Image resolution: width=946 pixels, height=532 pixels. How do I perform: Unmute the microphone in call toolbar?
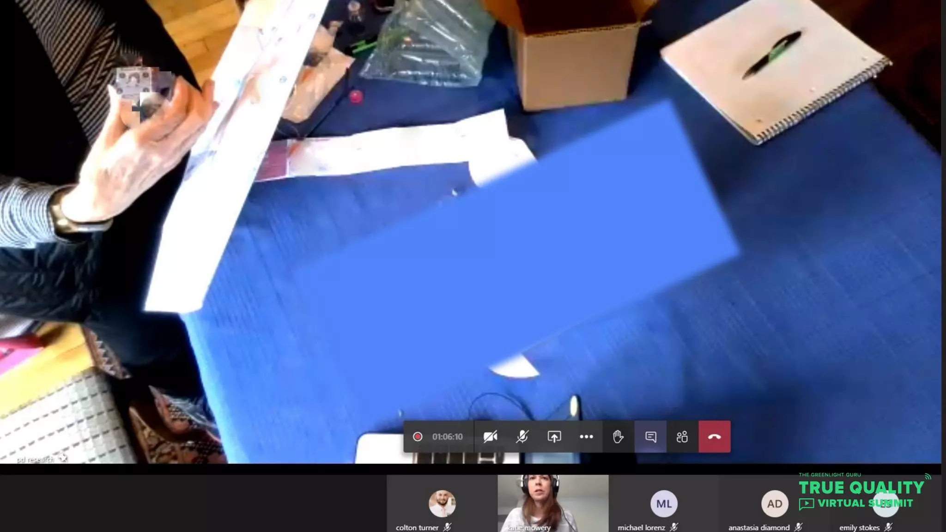point(522,436)
